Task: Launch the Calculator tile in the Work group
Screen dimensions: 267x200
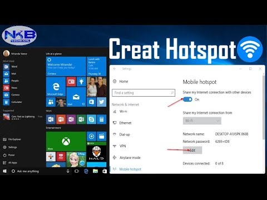Action: [102, 119]
